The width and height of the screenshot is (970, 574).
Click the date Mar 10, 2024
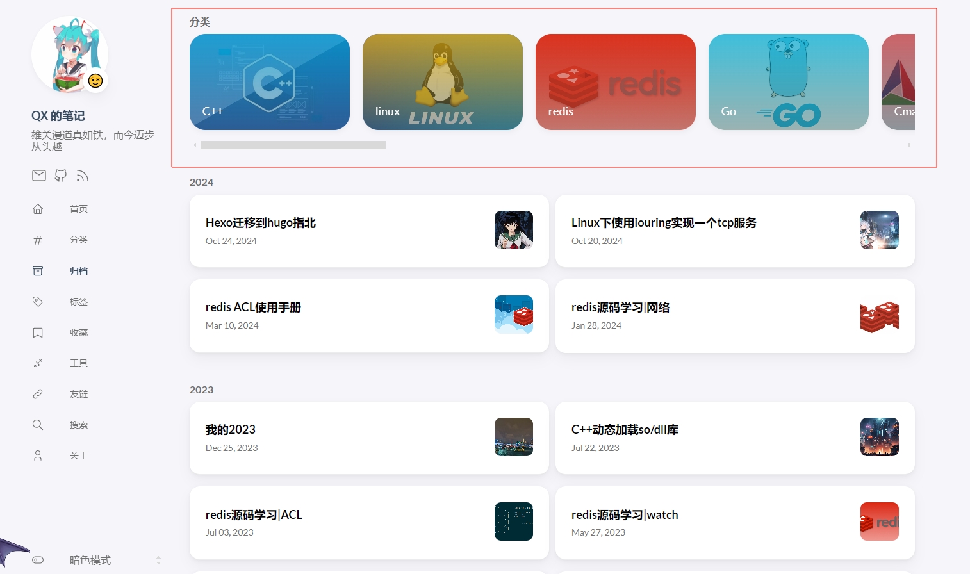232,325
